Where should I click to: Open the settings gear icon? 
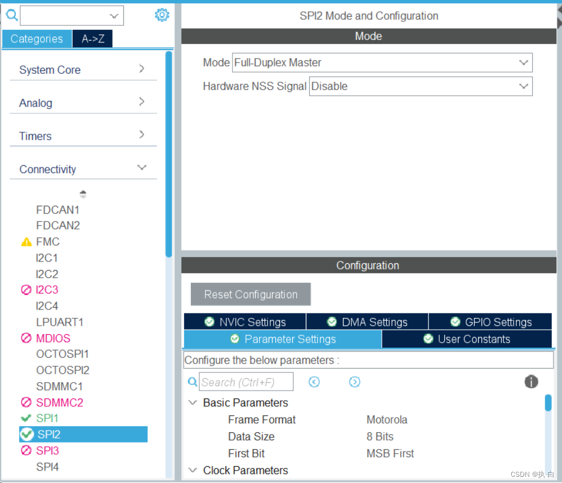coord(162,15)
